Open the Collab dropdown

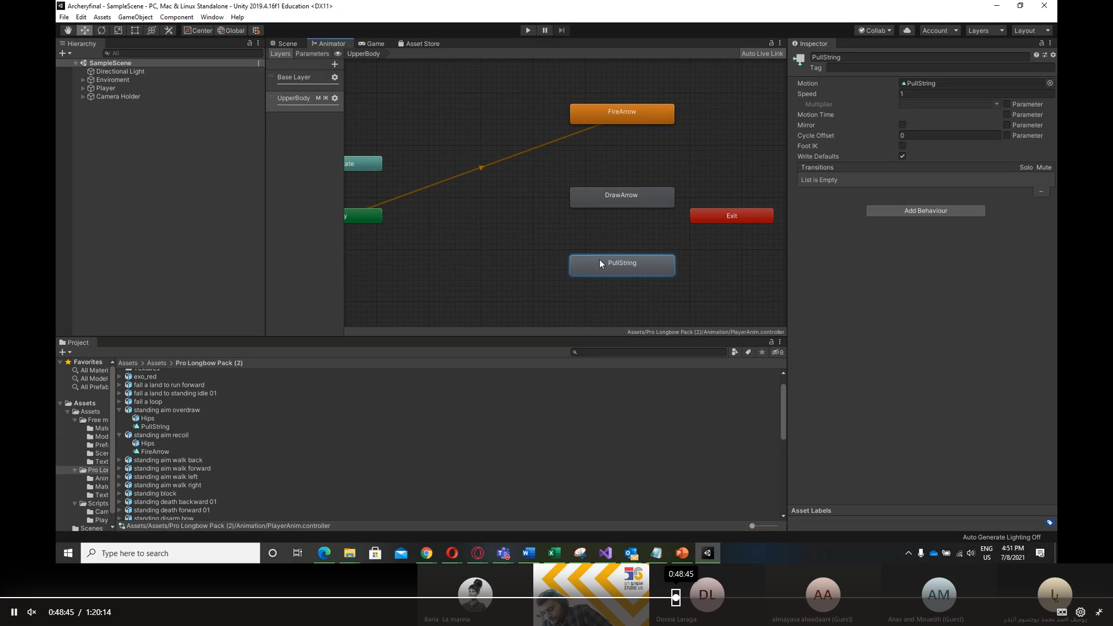[x=875, y=31]
